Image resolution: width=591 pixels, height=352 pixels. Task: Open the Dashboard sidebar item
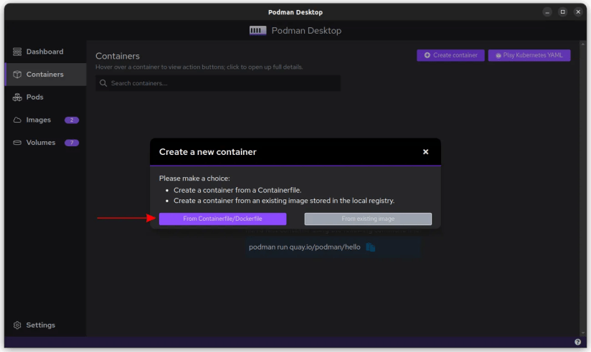click(45, 52)
